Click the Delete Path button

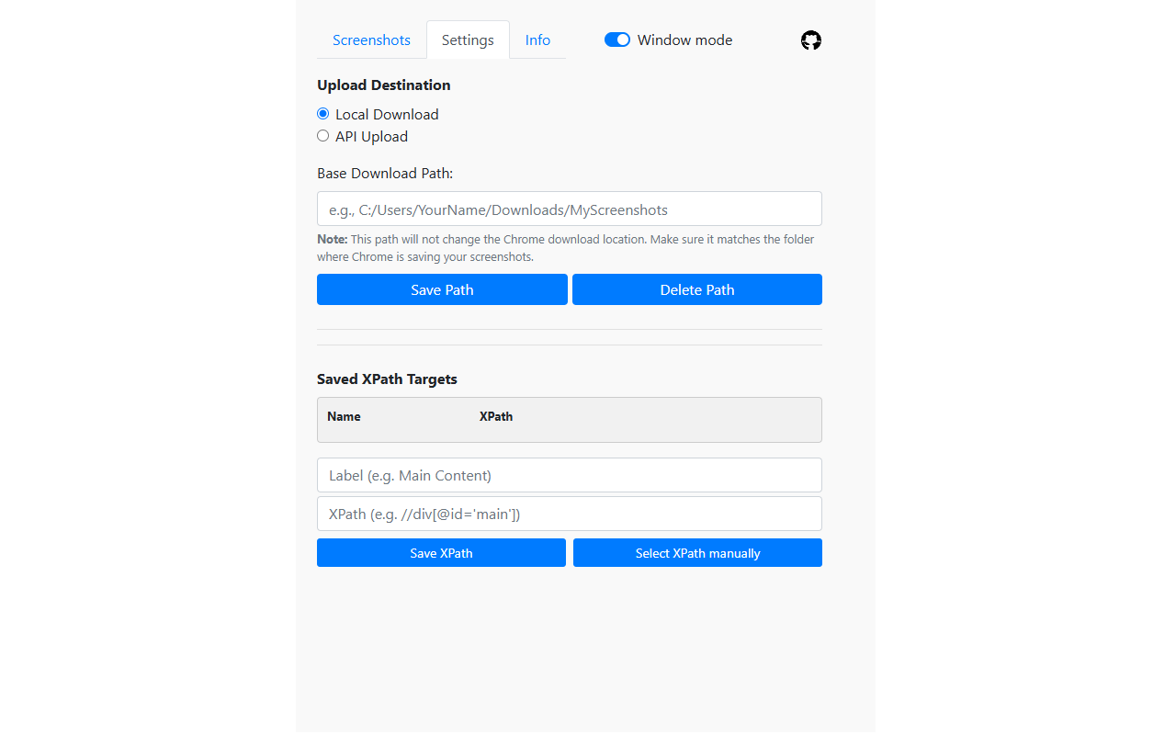coord(696,289)
